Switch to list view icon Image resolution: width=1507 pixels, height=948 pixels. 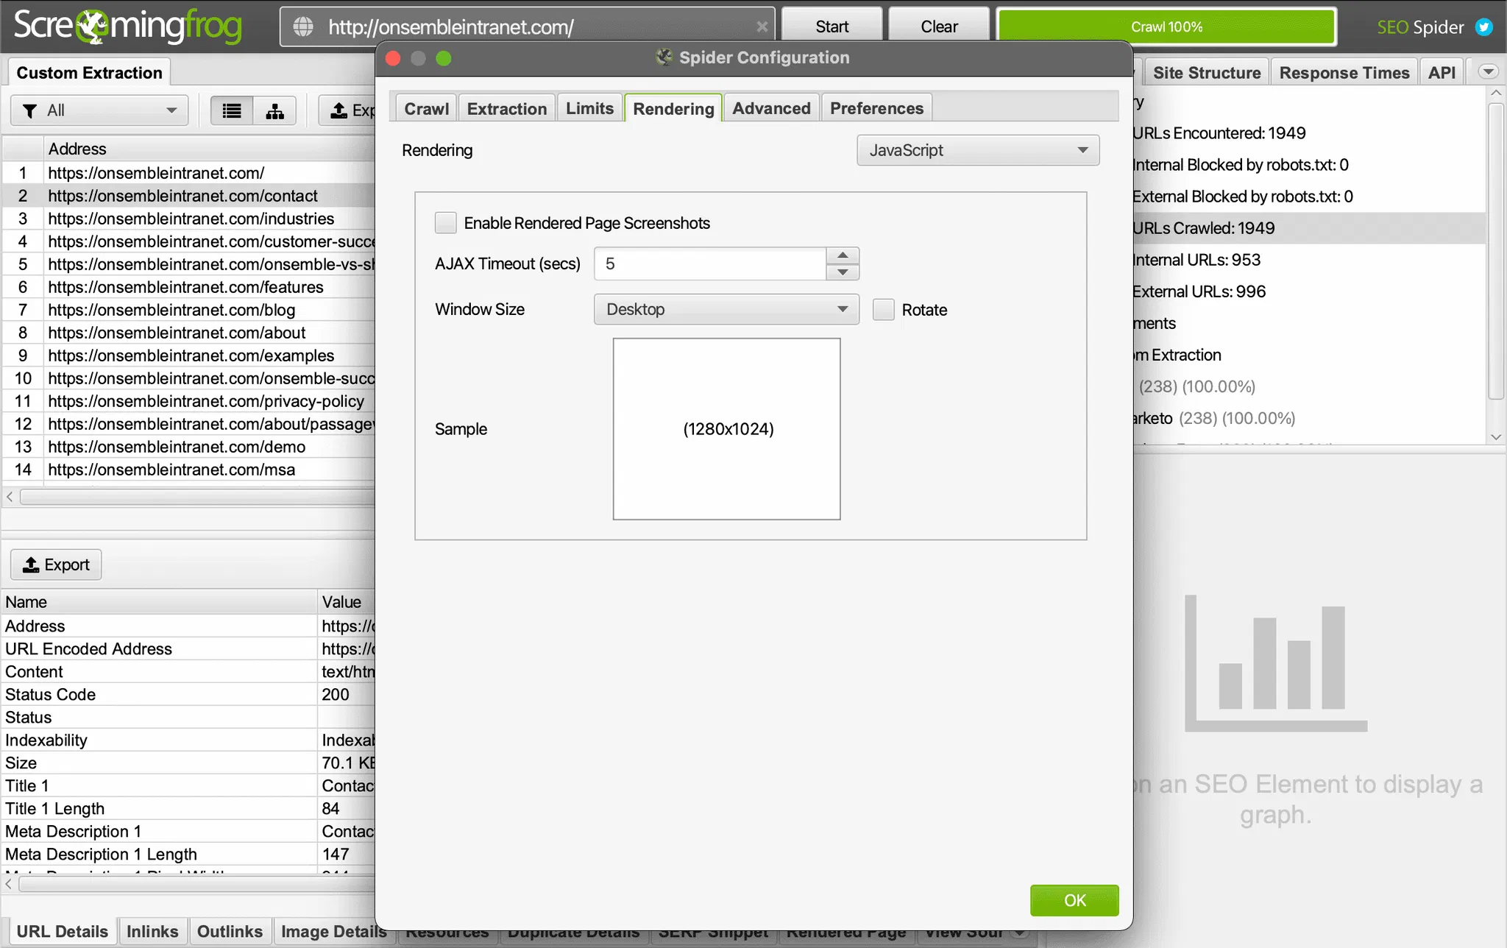tap(232, 110)
